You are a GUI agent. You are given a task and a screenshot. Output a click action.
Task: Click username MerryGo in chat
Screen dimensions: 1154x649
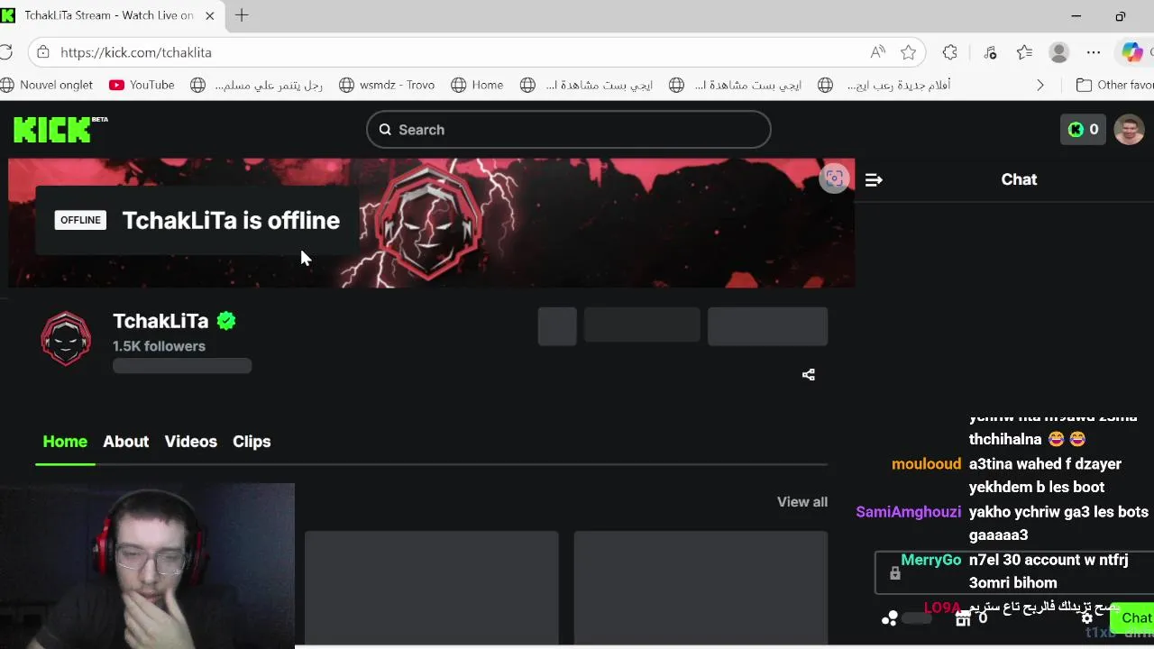[x=930, y=560]
